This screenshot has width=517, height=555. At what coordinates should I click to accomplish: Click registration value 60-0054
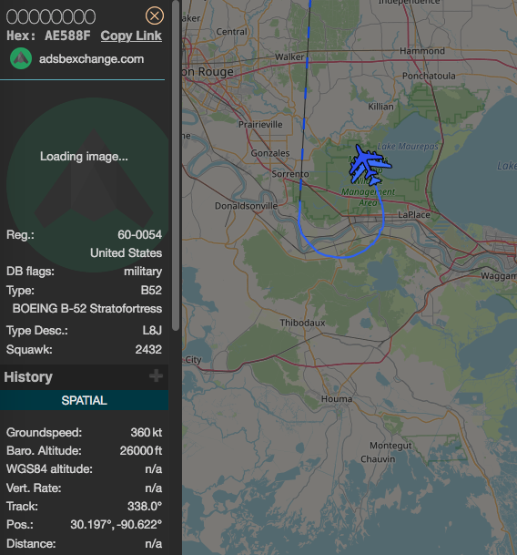click(139, 235)
